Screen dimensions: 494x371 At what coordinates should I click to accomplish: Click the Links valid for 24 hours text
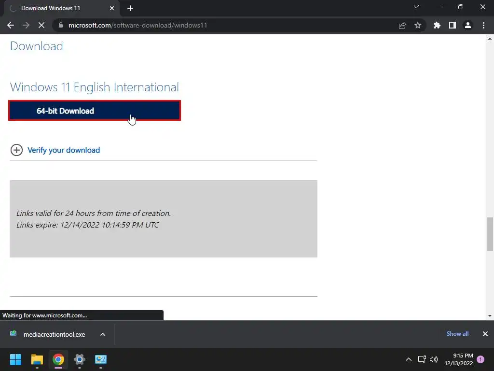[x=94, y=213]
